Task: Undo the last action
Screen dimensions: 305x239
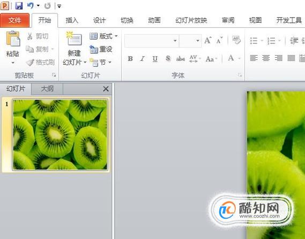Action: point(31,6)
